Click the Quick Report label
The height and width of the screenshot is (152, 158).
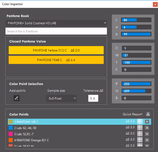(x=133, y=114)
